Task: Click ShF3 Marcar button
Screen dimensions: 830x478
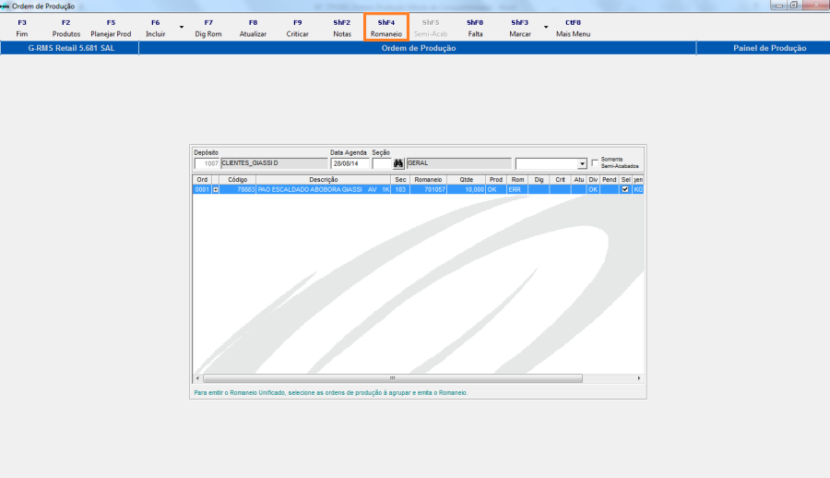Action: (x=520, y=28)
